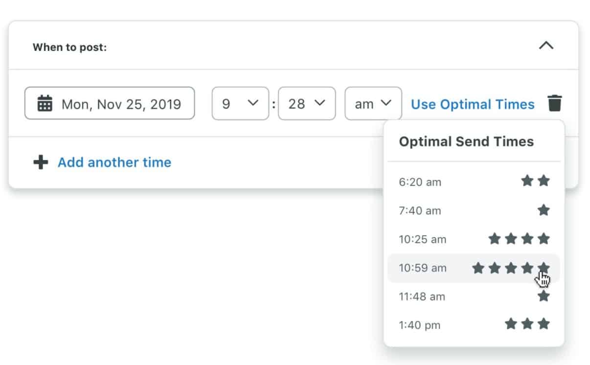Viewport: 590px width, 365px height.
Task: Click the two-star rating for 6:20 am
Action: 535,181
